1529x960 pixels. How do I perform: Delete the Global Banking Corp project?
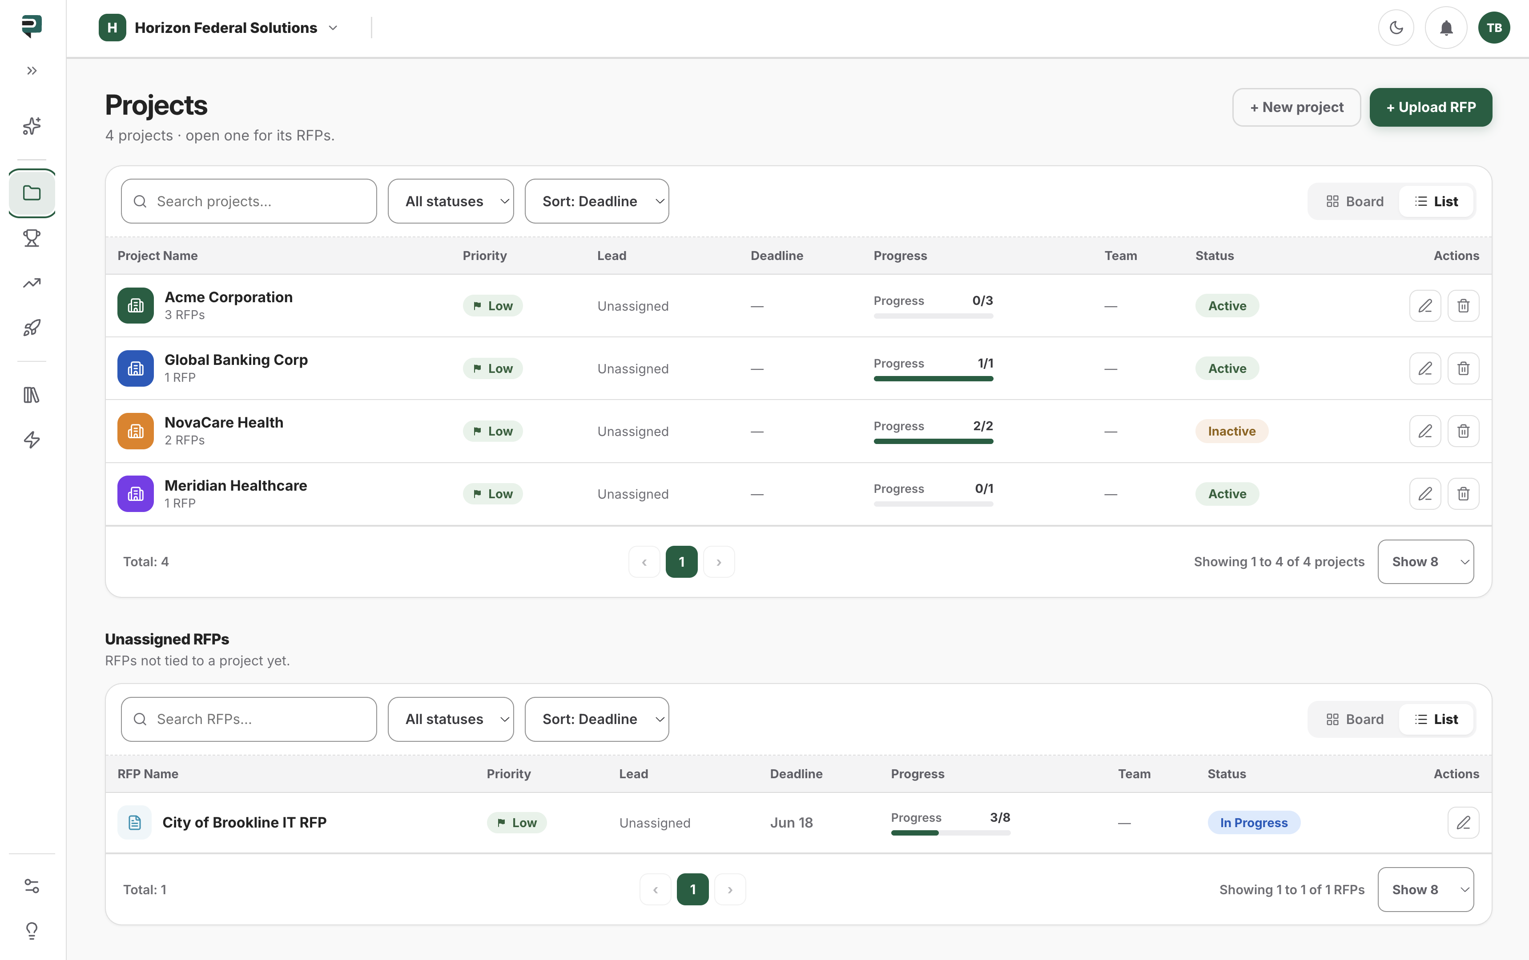coord(1463,368)
